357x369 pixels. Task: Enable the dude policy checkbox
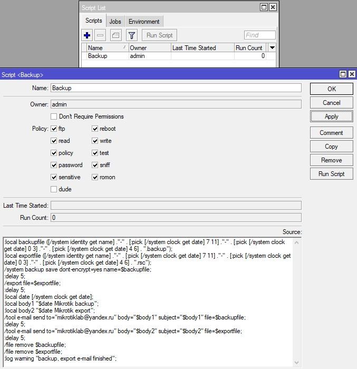click(x=54, y=189)
